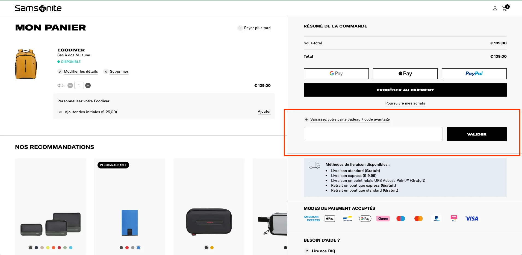Click the pencil icon beside Modifier les détails
The width and height of the screenshot is (522, 255).
[60, 72]
